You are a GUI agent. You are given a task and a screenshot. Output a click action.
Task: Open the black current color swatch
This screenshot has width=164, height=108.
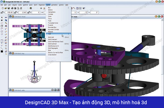coord(2,51)
